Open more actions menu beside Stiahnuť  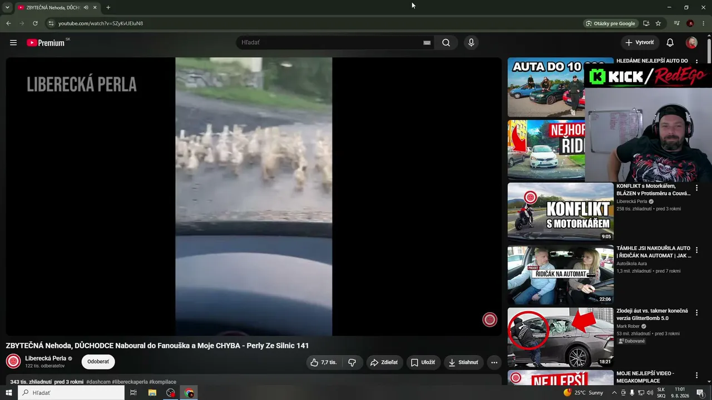coord(494,362)
